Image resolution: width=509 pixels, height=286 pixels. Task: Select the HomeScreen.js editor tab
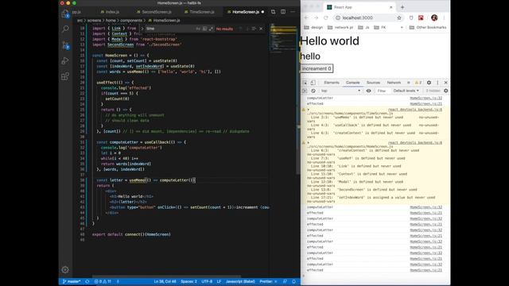pos(245,12)
